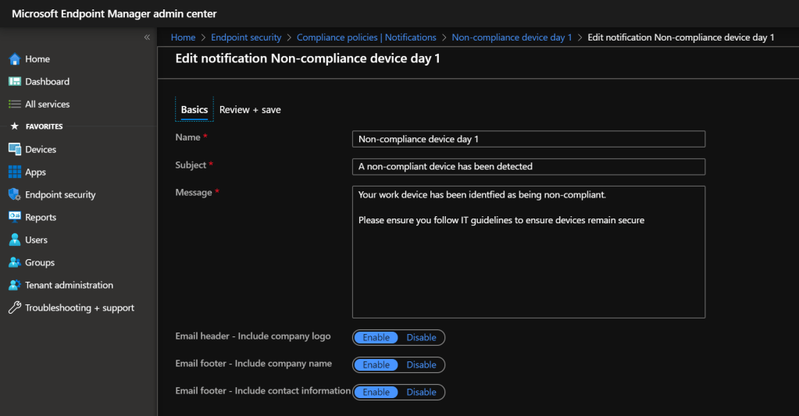799x416 pixels.
Task: Click the Reports icon in sidebar
Action: [x=14, y=218]
